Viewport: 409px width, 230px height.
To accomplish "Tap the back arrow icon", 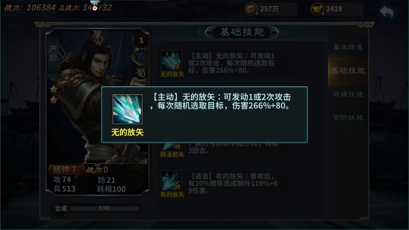I will coord(387,12).
